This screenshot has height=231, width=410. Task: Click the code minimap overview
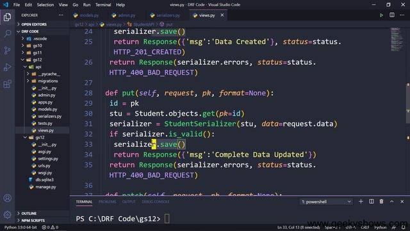point(397,39)
